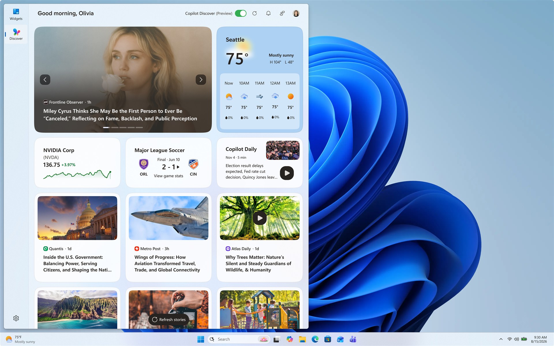This screenshot has height=346, width=554.
Task: Open Outlook from the taskbar
Action: tap(340, 339)
